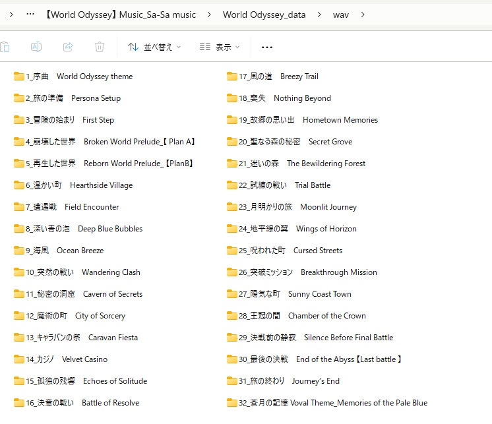Select the 8_深い青の泡 Deep Blue Bubbles folder
Image resolution: width=492 pixels, height=424 pixels.
point(78,229)
